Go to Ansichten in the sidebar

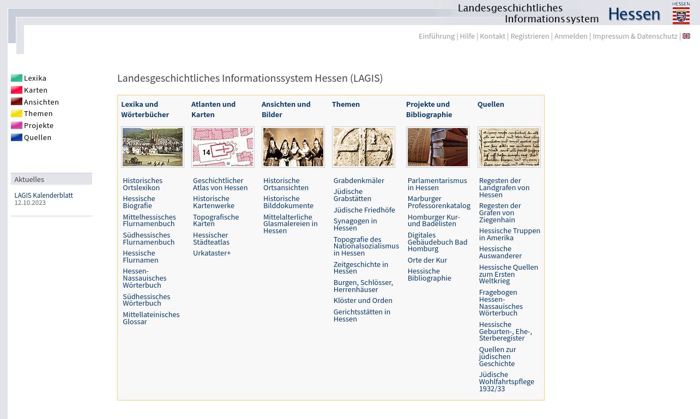(41, 102)
